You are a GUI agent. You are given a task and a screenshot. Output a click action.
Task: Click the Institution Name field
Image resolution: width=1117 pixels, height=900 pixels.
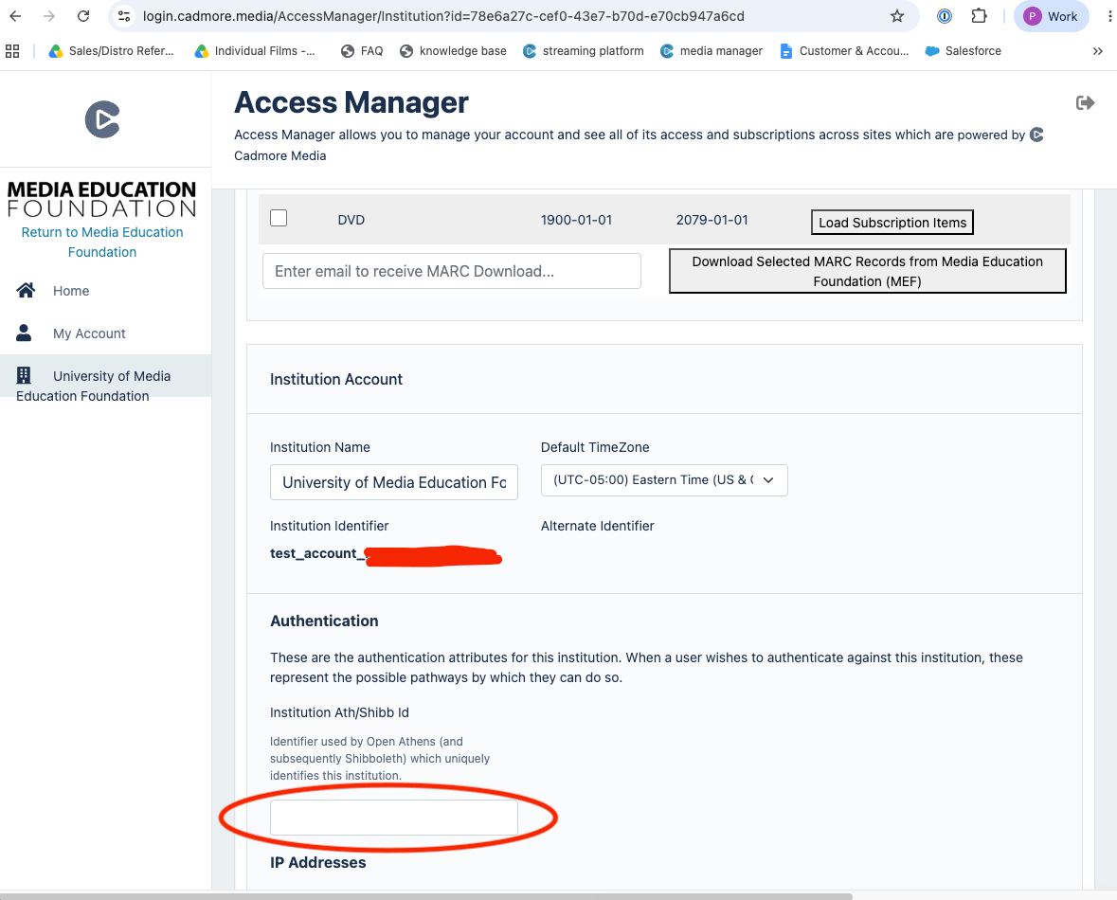pyautogui.click(x=394, y=482)
